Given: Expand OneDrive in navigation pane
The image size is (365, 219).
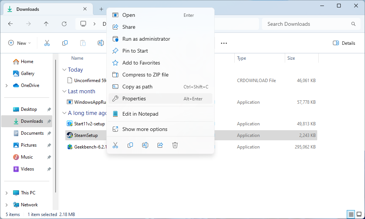Looking at the screenshot, I should point(6,86).
